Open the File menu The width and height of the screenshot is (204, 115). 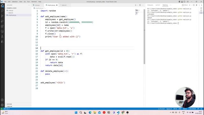click(5, 2)
